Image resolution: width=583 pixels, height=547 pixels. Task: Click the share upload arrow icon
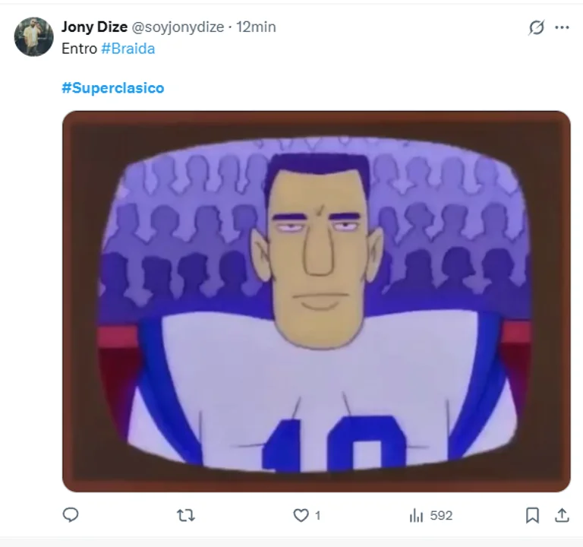coord(562,515)
